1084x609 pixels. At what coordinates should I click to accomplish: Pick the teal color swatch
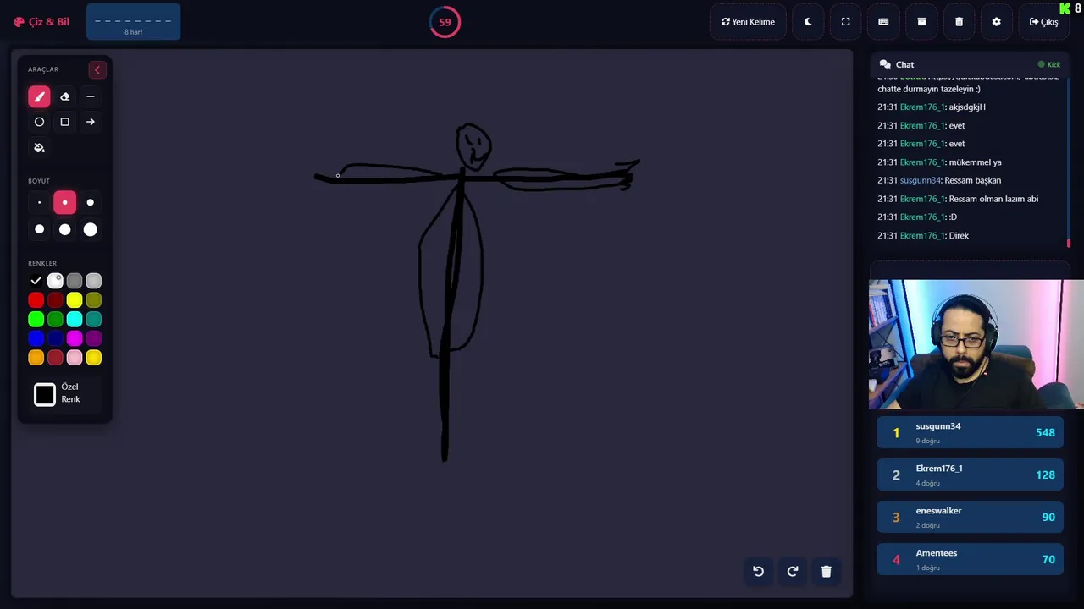(x=94, y=320)
